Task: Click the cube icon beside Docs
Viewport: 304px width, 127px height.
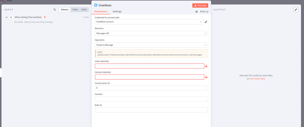Action: tap(196, 12)
